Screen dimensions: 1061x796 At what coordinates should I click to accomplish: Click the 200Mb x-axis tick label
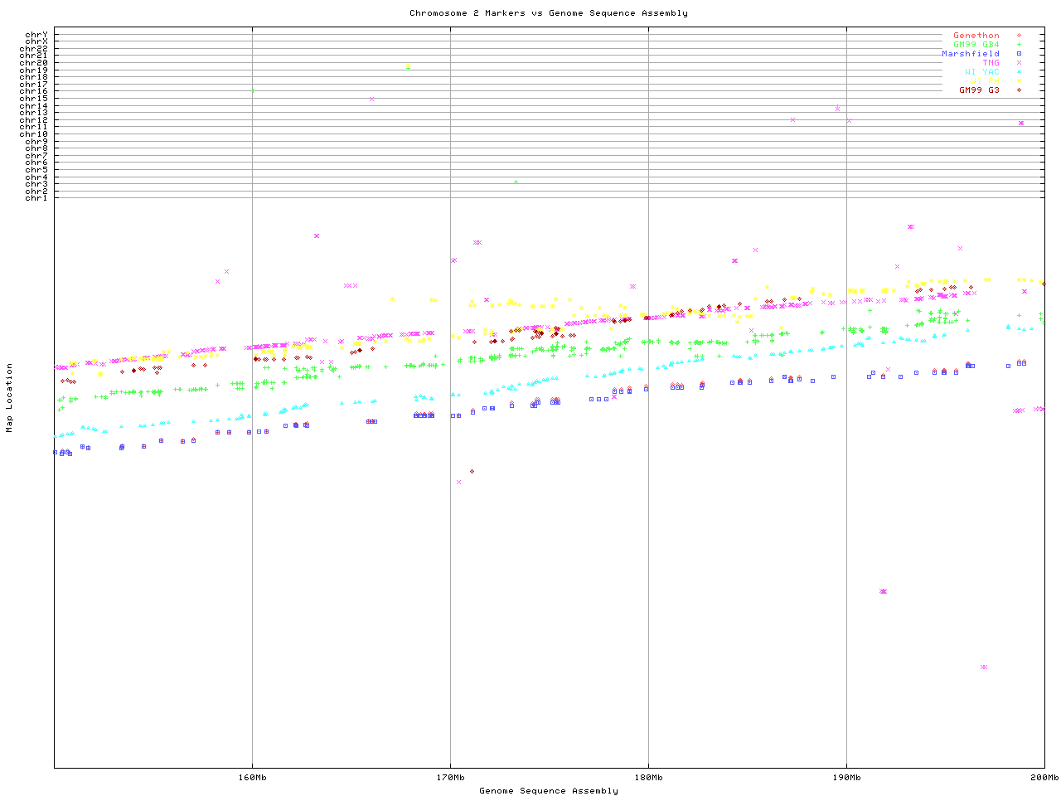[1044, 778]
